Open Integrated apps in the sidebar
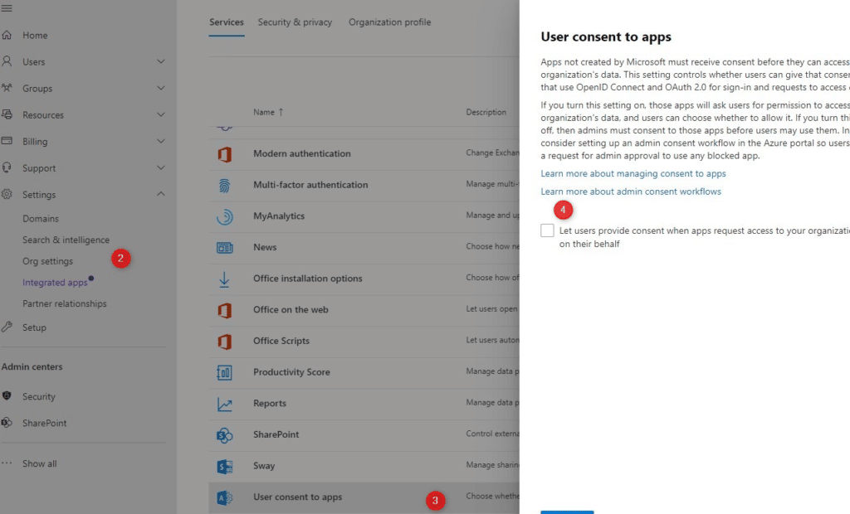This screenshot has height=514, width=850. [55, 283]
